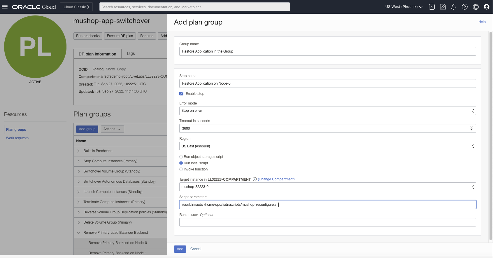The width and height of the screenshot is (493, 258).
Task: Click the Run as user input field
Action: (327, 222)
